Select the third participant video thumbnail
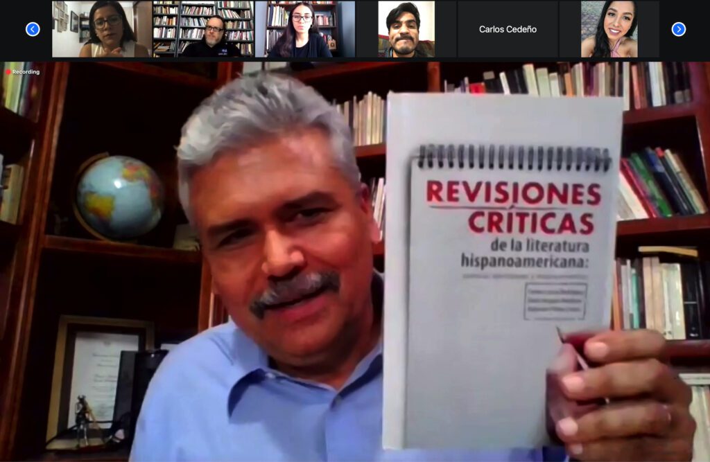 coord(304,29)
